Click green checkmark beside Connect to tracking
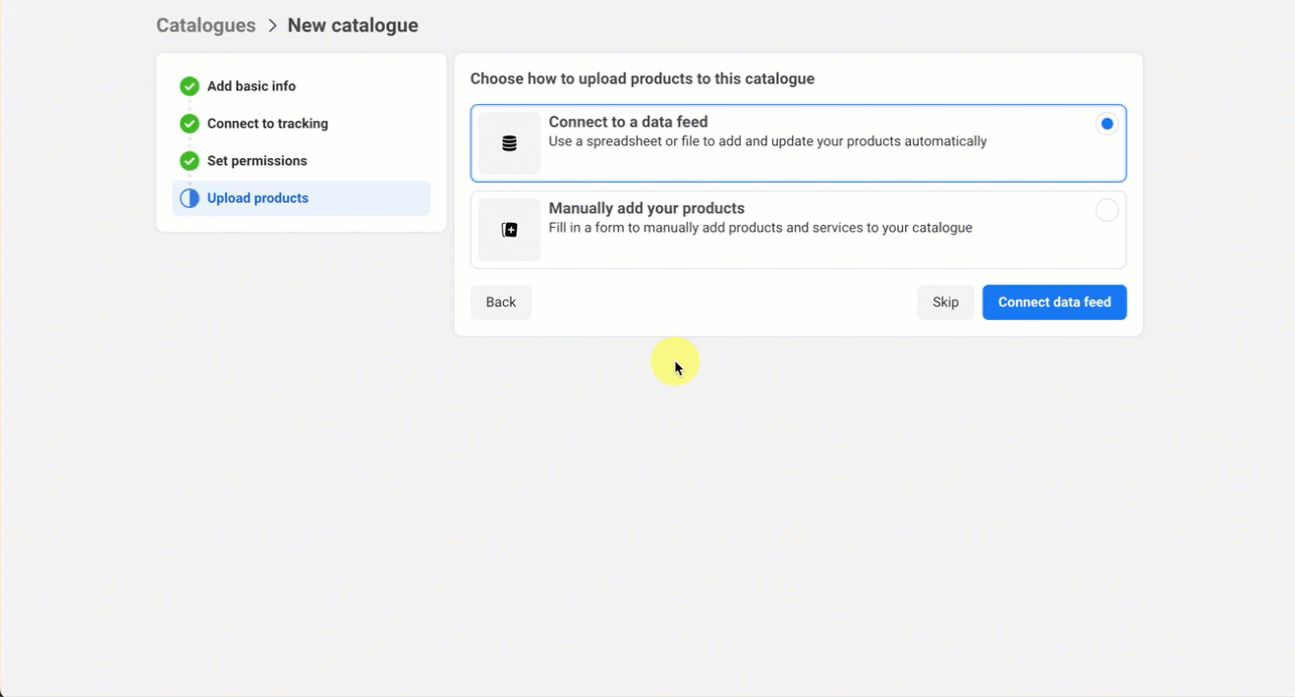This screenshot has height=697, width=1295. point(190,124)
